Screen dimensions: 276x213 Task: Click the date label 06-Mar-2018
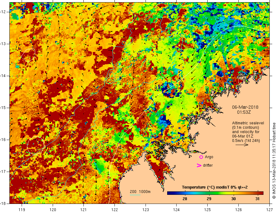[245, 107]
